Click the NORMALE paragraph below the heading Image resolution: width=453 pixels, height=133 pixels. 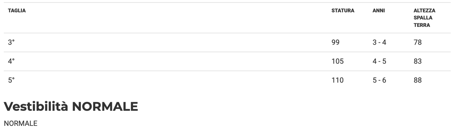coord(20,123)
